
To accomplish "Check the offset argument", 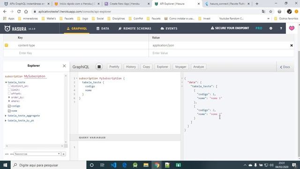I will click(9, 93).
